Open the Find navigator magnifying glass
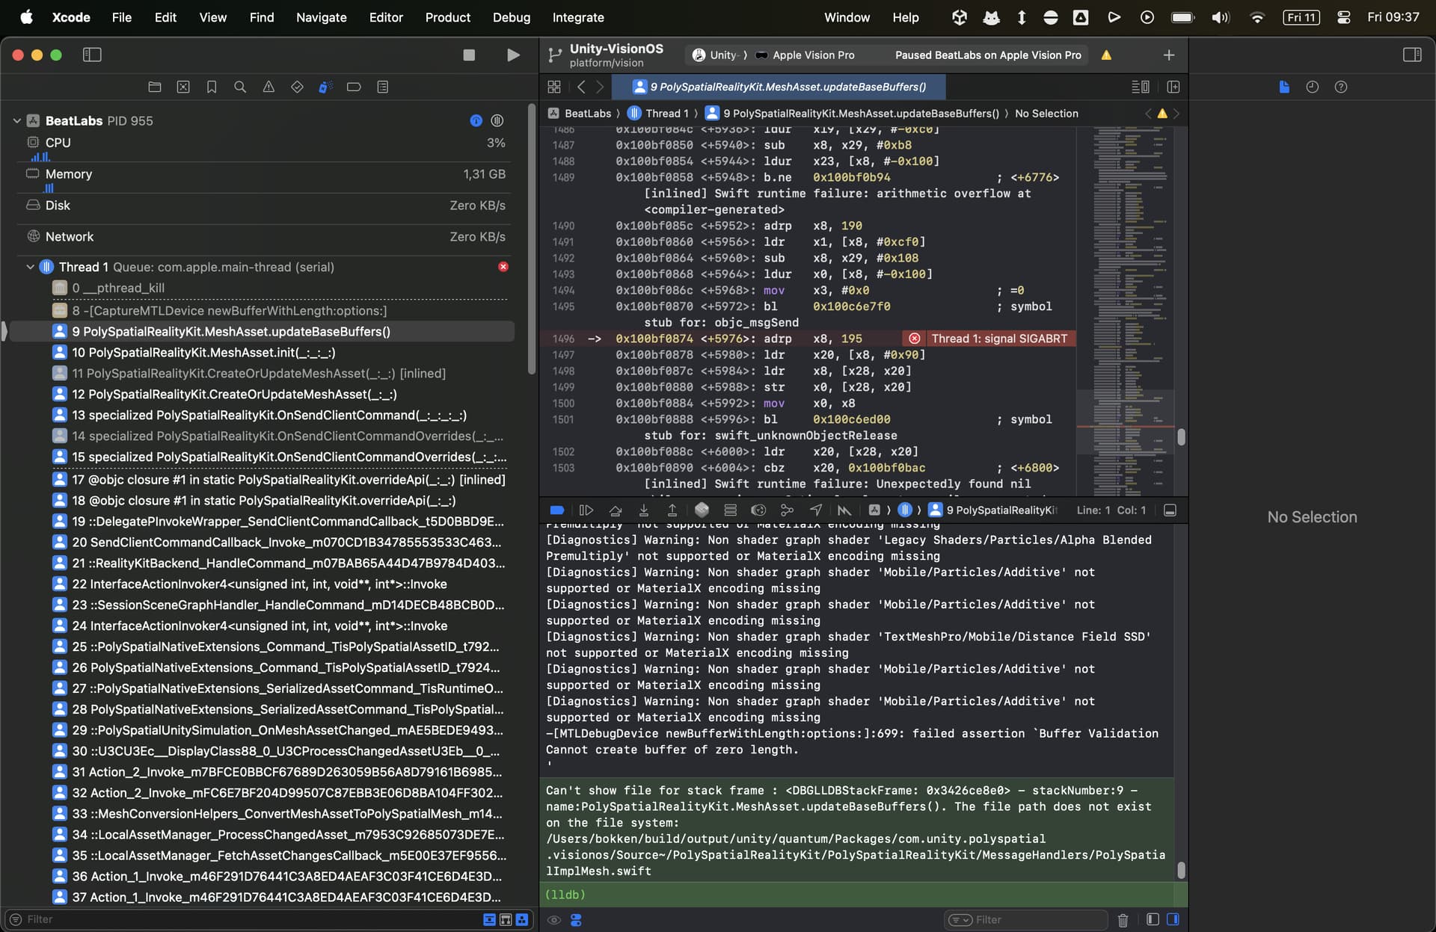This screenshot has height=932, width=1436. click(x=240, y=87)
